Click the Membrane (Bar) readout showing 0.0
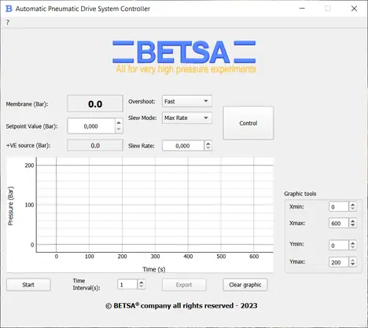Image resolution: width=368 pixels, height=328 pixels. click(x=95, y=104)
